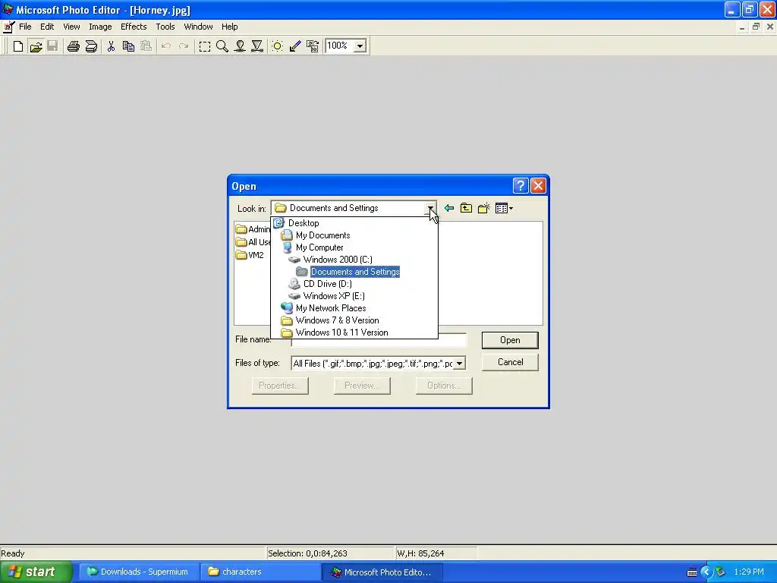Click the Photo Editor document icon in menu bar
777x583 pixels.
coord(8,27)
